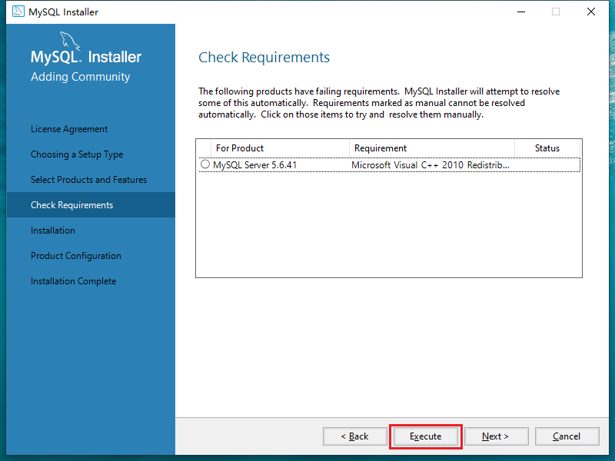
Task: Select the MySQL Server 5.6.41 radio circle
Action: 205,164
